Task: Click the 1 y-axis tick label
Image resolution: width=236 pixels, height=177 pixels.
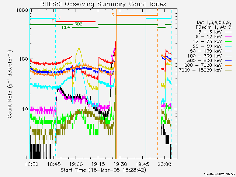Action: pos(27,157)
